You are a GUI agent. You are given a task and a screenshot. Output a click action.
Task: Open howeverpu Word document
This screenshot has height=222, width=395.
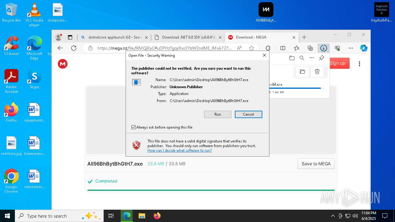(x=34, y=146)
